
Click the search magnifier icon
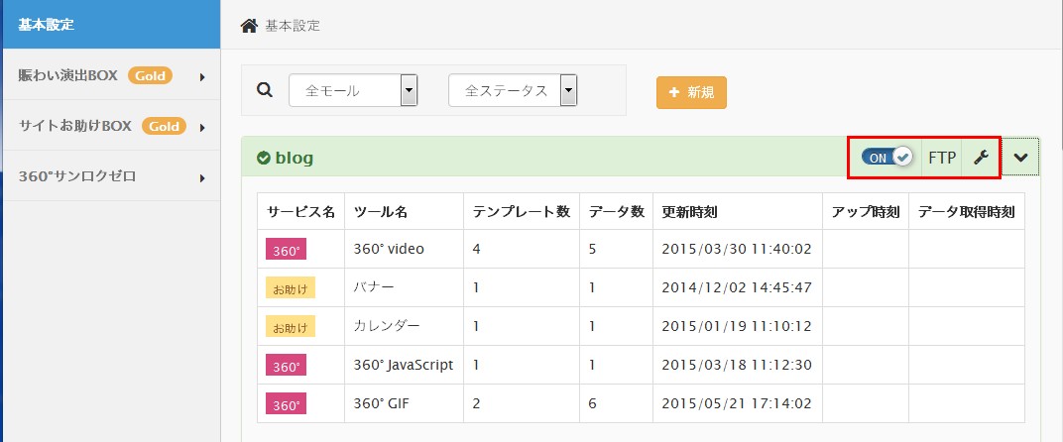(265, 90)
